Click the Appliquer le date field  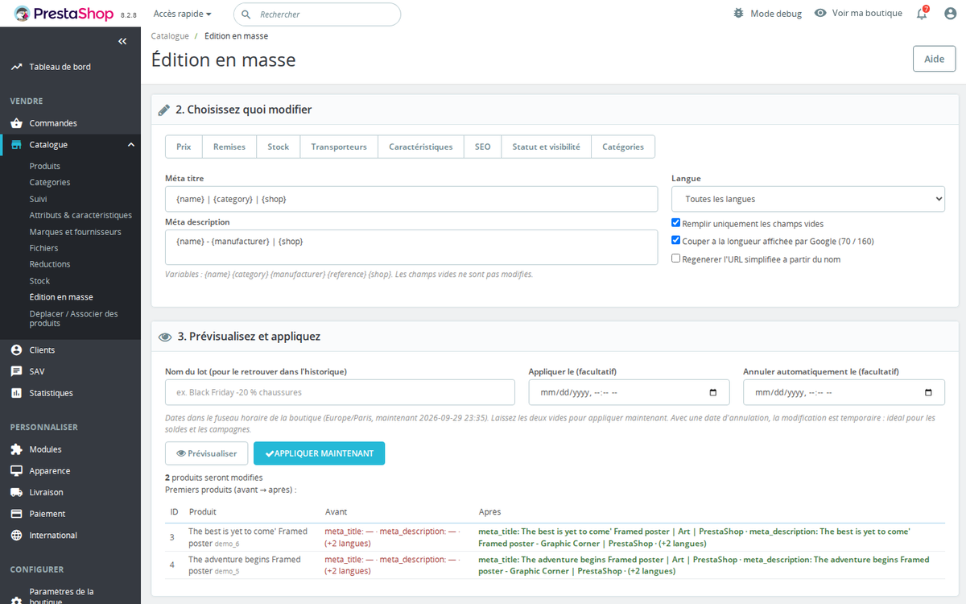pyautogui.click(x=630, y=392)
